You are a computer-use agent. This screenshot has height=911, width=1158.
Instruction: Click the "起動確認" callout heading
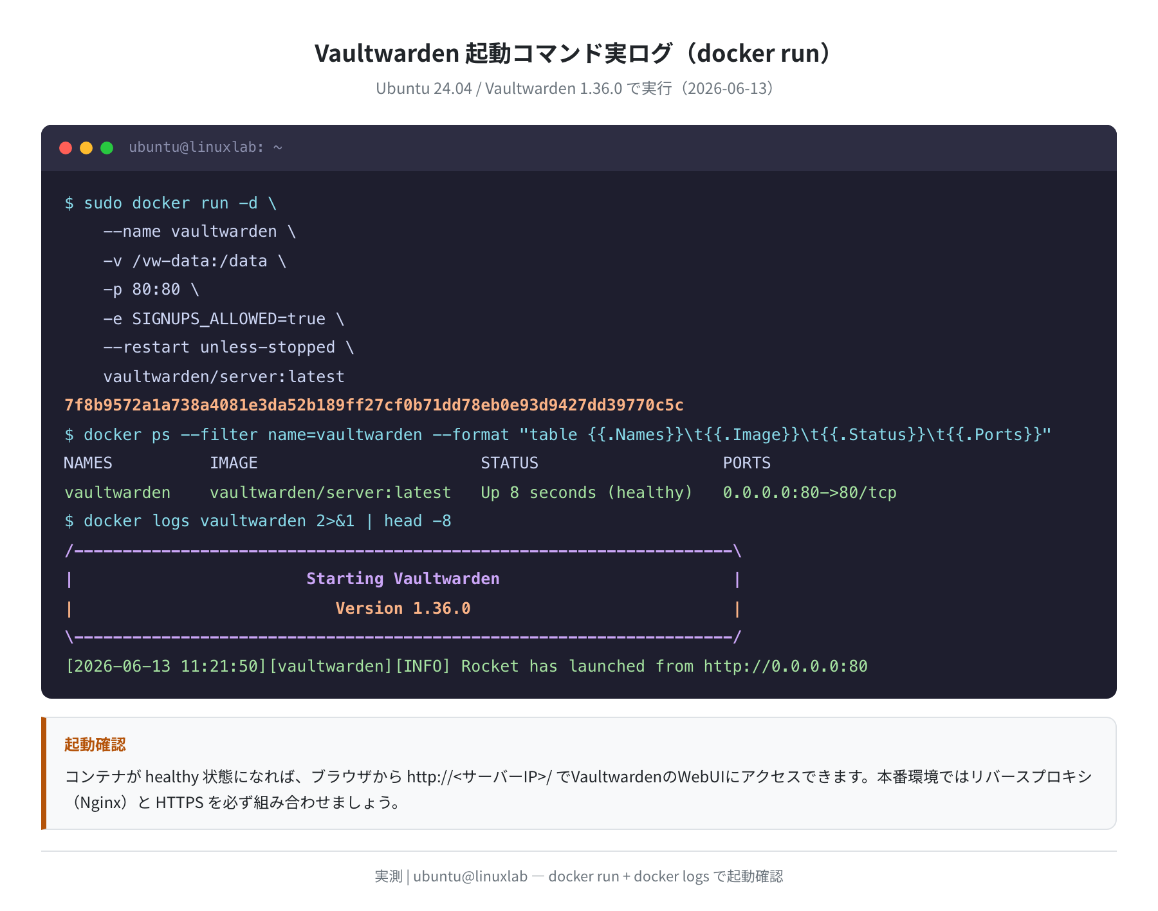[95, 744]
